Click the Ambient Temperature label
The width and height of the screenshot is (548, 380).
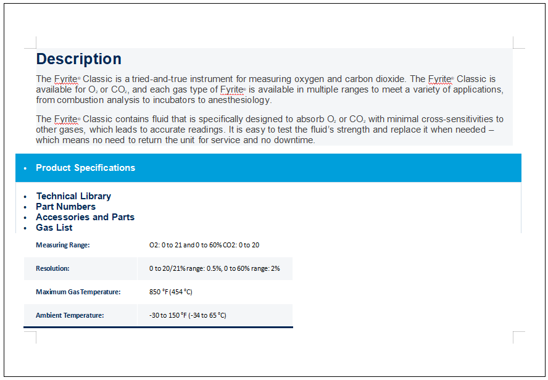(70, 315)
